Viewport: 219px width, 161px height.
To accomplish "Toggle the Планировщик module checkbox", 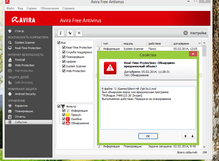I will pos(64,57).
